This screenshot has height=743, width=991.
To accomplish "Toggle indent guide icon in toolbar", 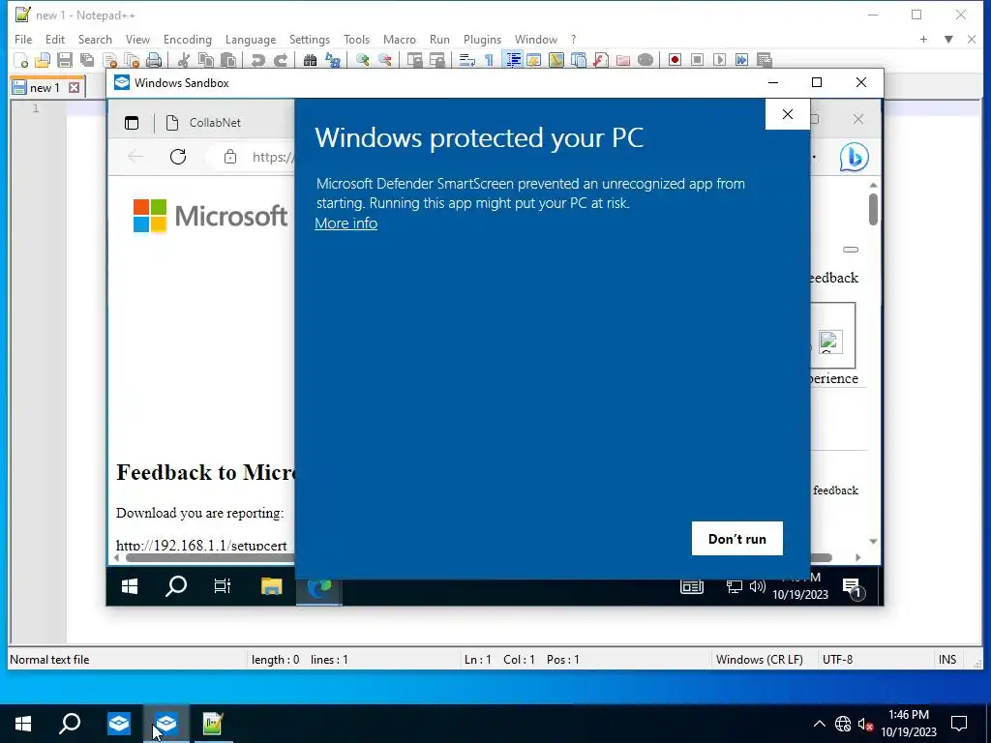I will click(513, 60).
